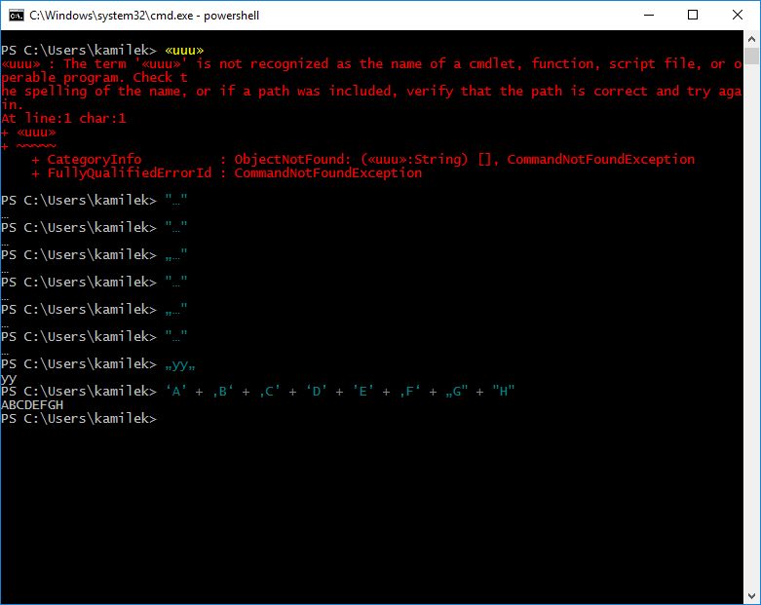This screenshot has width=761, height=605.
Task: Click the vertical scrollbar thumb
Action: click(x=752, y=57)
